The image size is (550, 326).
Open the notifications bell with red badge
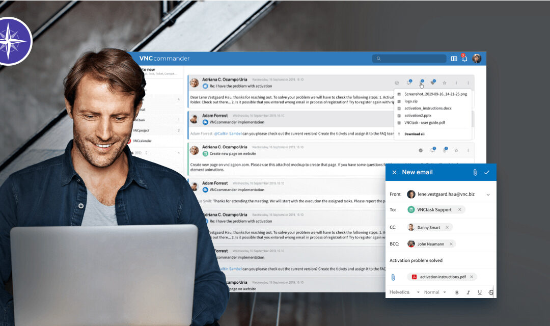pos(464,58)
